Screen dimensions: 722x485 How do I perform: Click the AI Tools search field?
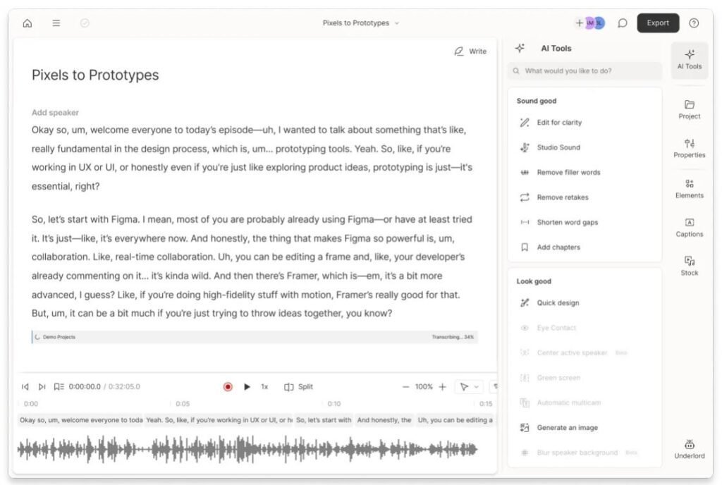click(x=584, y=71)
